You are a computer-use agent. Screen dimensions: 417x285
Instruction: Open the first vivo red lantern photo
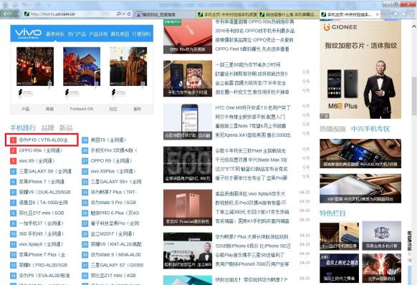(x=35, y=67)
